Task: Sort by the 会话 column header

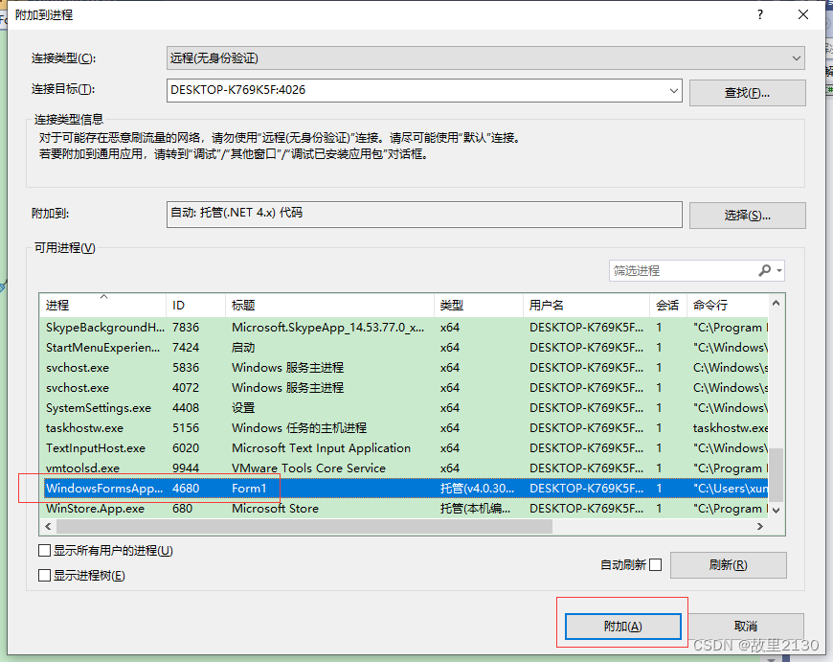Action: pos(667,306)
